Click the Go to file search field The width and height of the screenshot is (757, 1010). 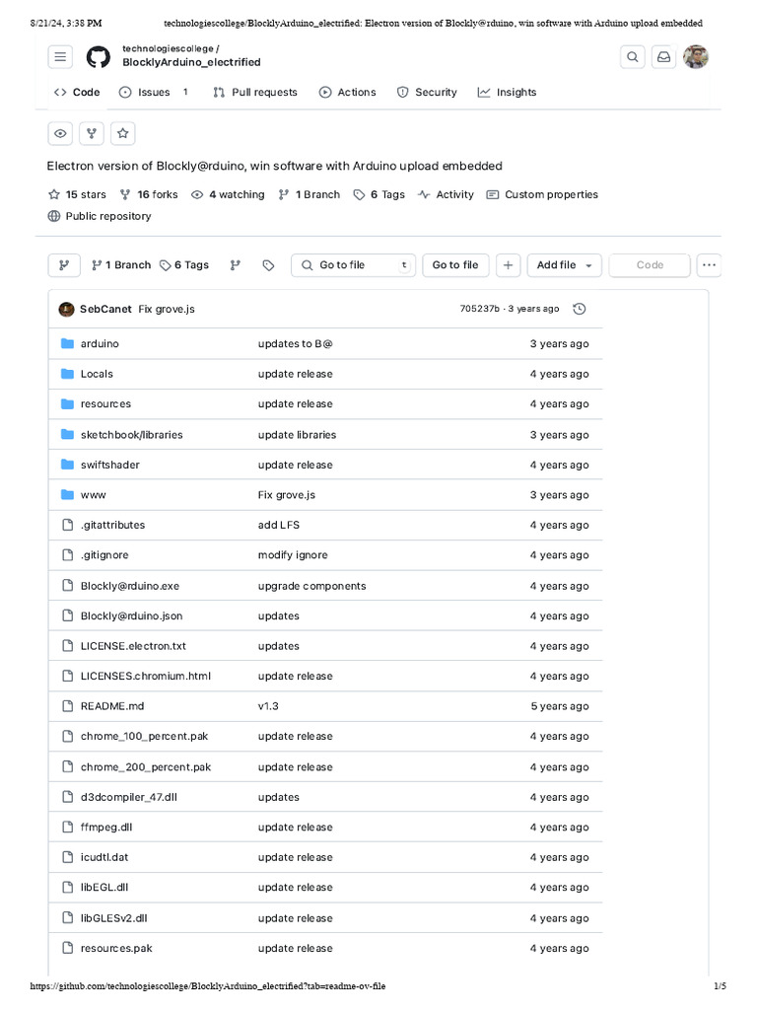353,265
